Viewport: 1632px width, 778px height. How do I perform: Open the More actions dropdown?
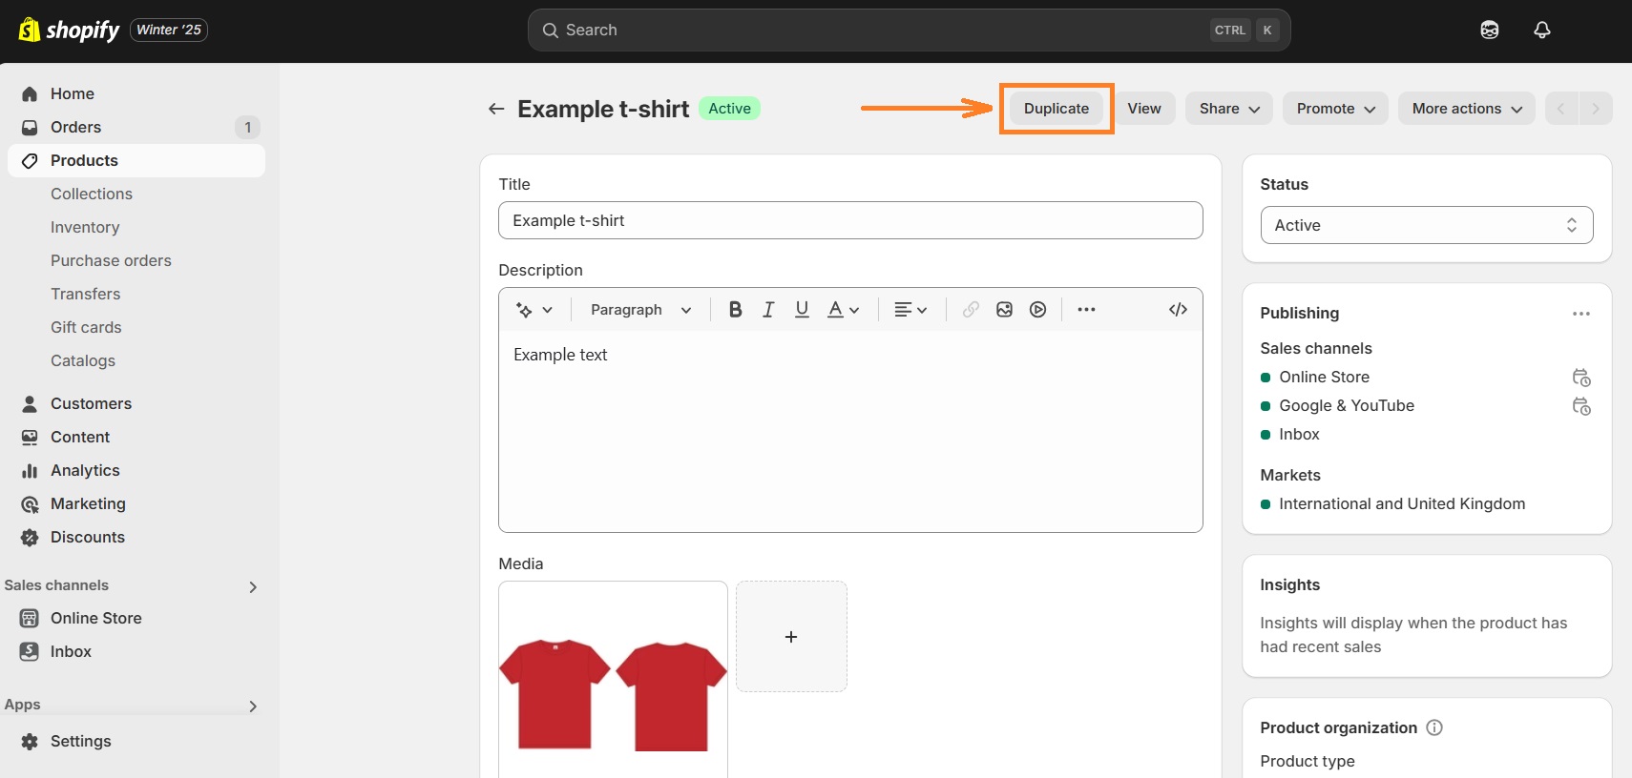[1467, 109]
